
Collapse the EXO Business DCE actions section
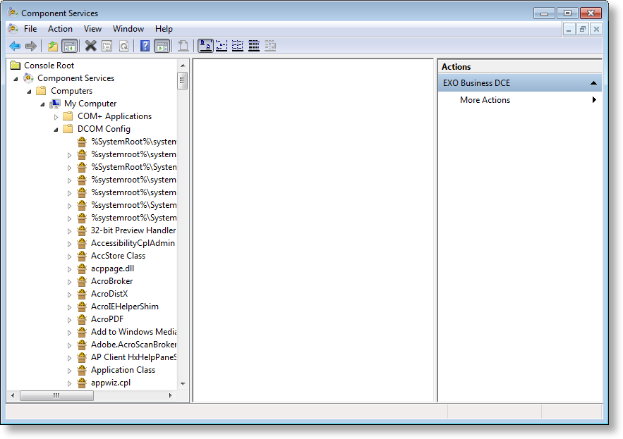coord(595,82)
